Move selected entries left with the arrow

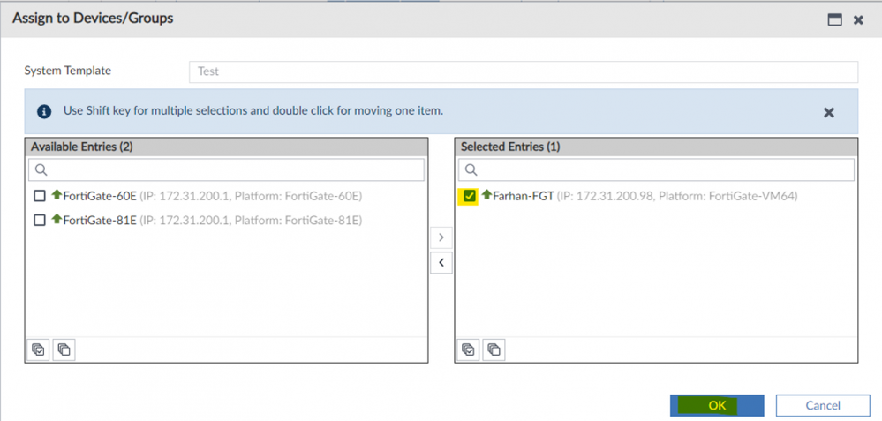point(441,262)
